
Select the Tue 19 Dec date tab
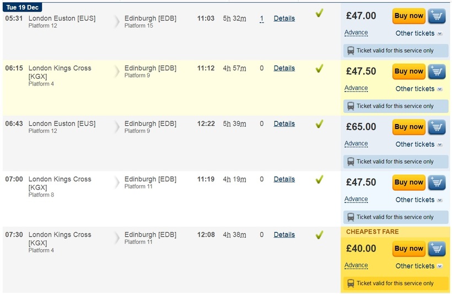22,7
